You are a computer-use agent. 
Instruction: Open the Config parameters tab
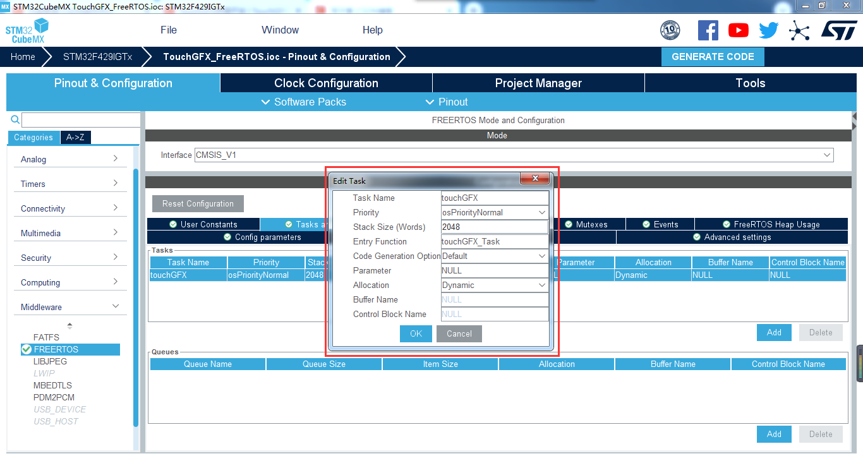[x=263, y=237]
